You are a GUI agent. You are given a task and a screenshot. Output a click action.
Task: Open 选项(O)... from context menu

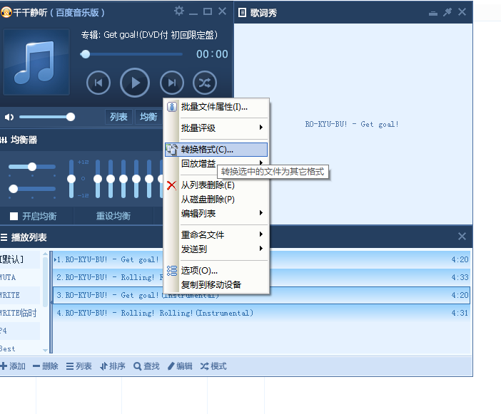[216, 271]
